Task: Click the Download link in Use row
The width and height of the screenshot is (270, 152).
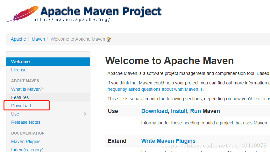Action: (x=154, y=111)
